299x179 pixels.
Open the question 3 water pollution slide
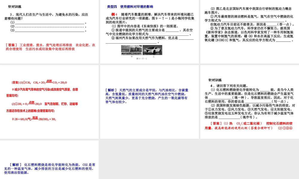coord(49,32)
